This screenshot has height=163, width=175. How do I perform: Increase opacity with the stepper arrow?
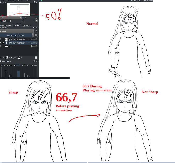coord(33,34)
